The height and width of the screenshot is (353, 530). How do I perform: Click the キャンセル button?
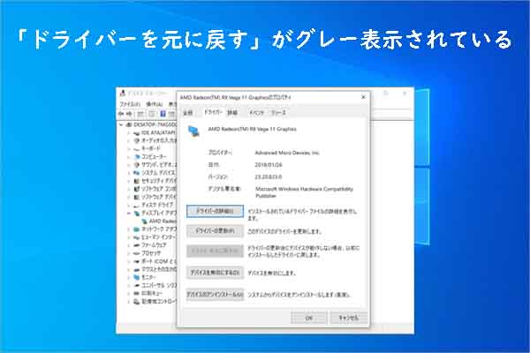pyautogui.click(x=349, y=318)
